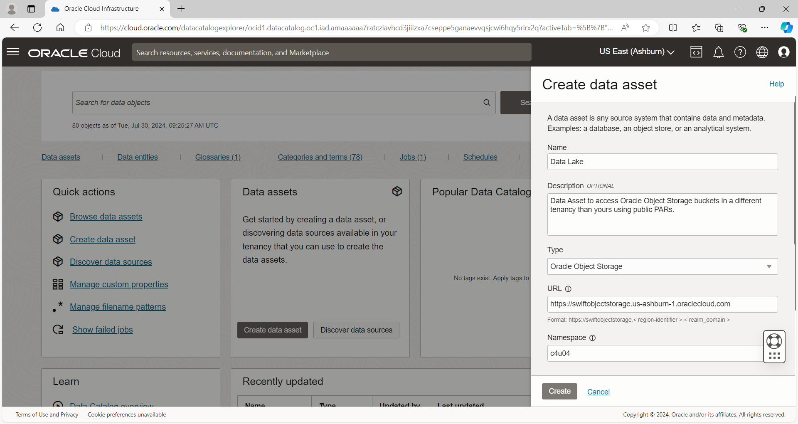The height and width of the screenshot is (424, 798).
Task: Open the help question mark icon
Action: pyautogui.click(x=740, y=52)
